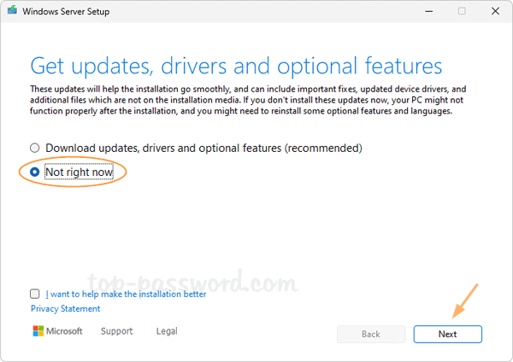Open the Privacy Statement link
This screenshot has width=513, height=362.
click(66, 309)
